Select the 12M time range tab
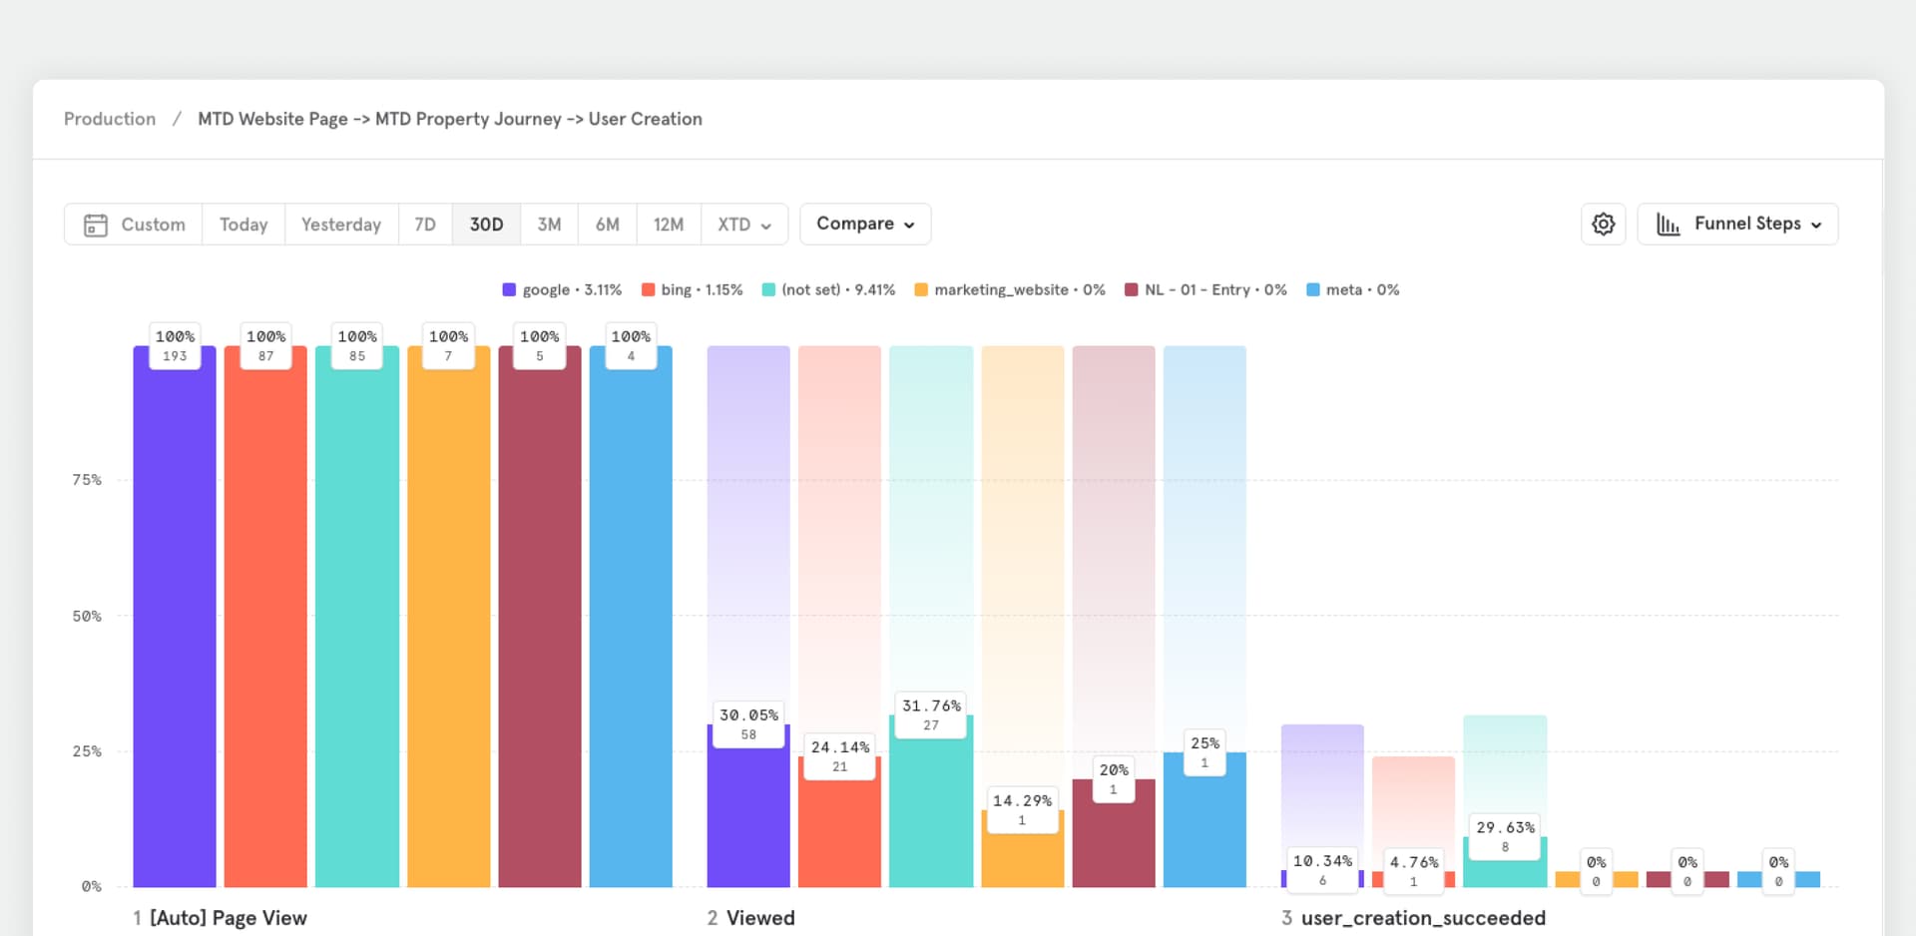The width and height of the screenshot is (1916, 936). click(x=668, y=224)
